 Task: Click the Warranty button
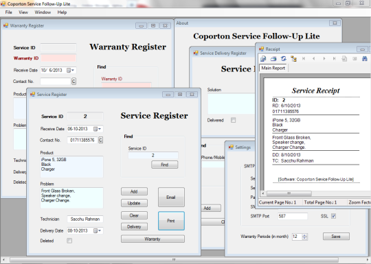[153, 239]
